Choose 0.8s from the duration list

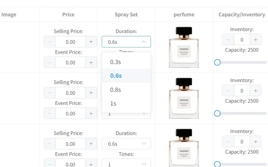(115, 90)
